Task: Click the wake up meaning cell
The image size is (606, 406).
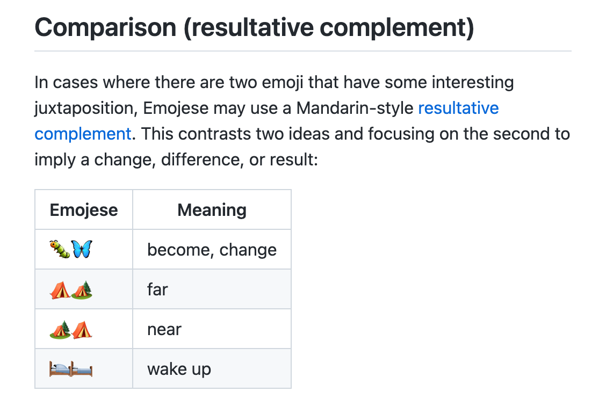Action: coord(212,369)
